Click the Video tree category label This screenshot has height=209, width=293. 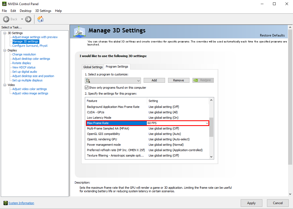pos(11,85)
